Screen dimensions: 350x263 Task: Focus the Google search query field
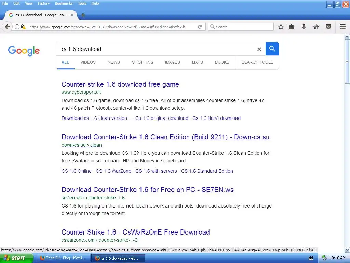click(156, 49)
